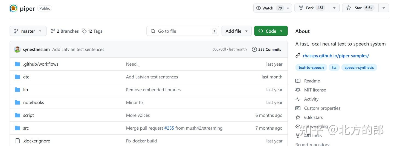394x146 pixels.
Task: Click the commit history clock icon
Action: pos(254,49)
